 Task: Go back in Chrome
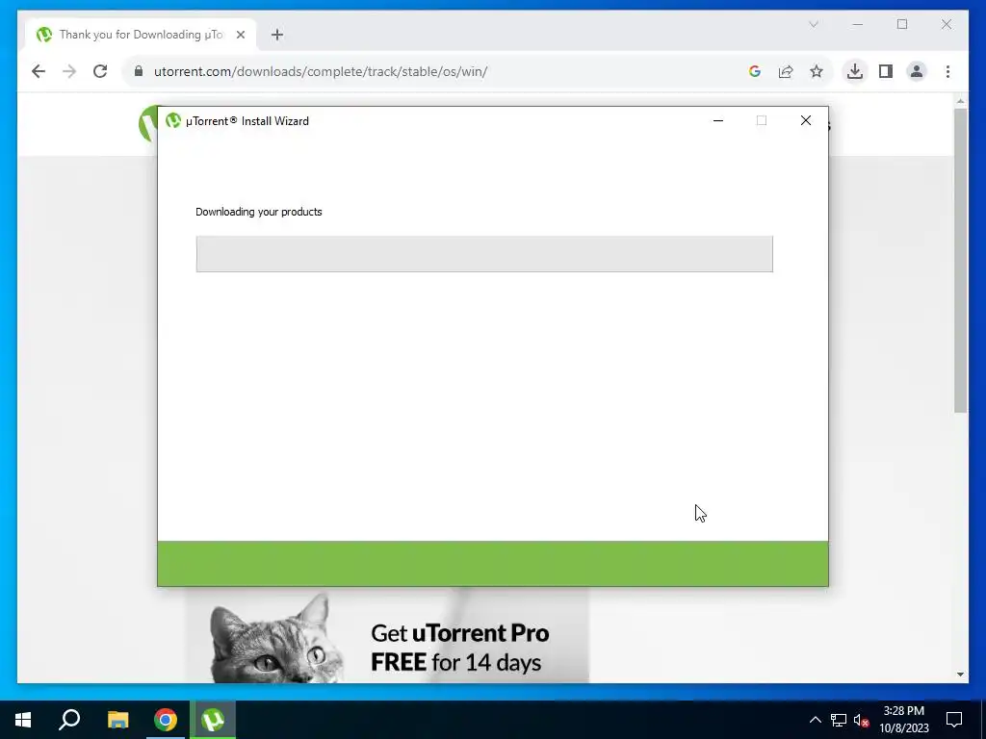[x=39, y=71]
